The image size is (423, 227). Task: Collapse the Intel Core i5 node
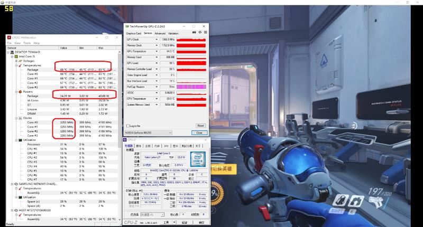(12, 56)
